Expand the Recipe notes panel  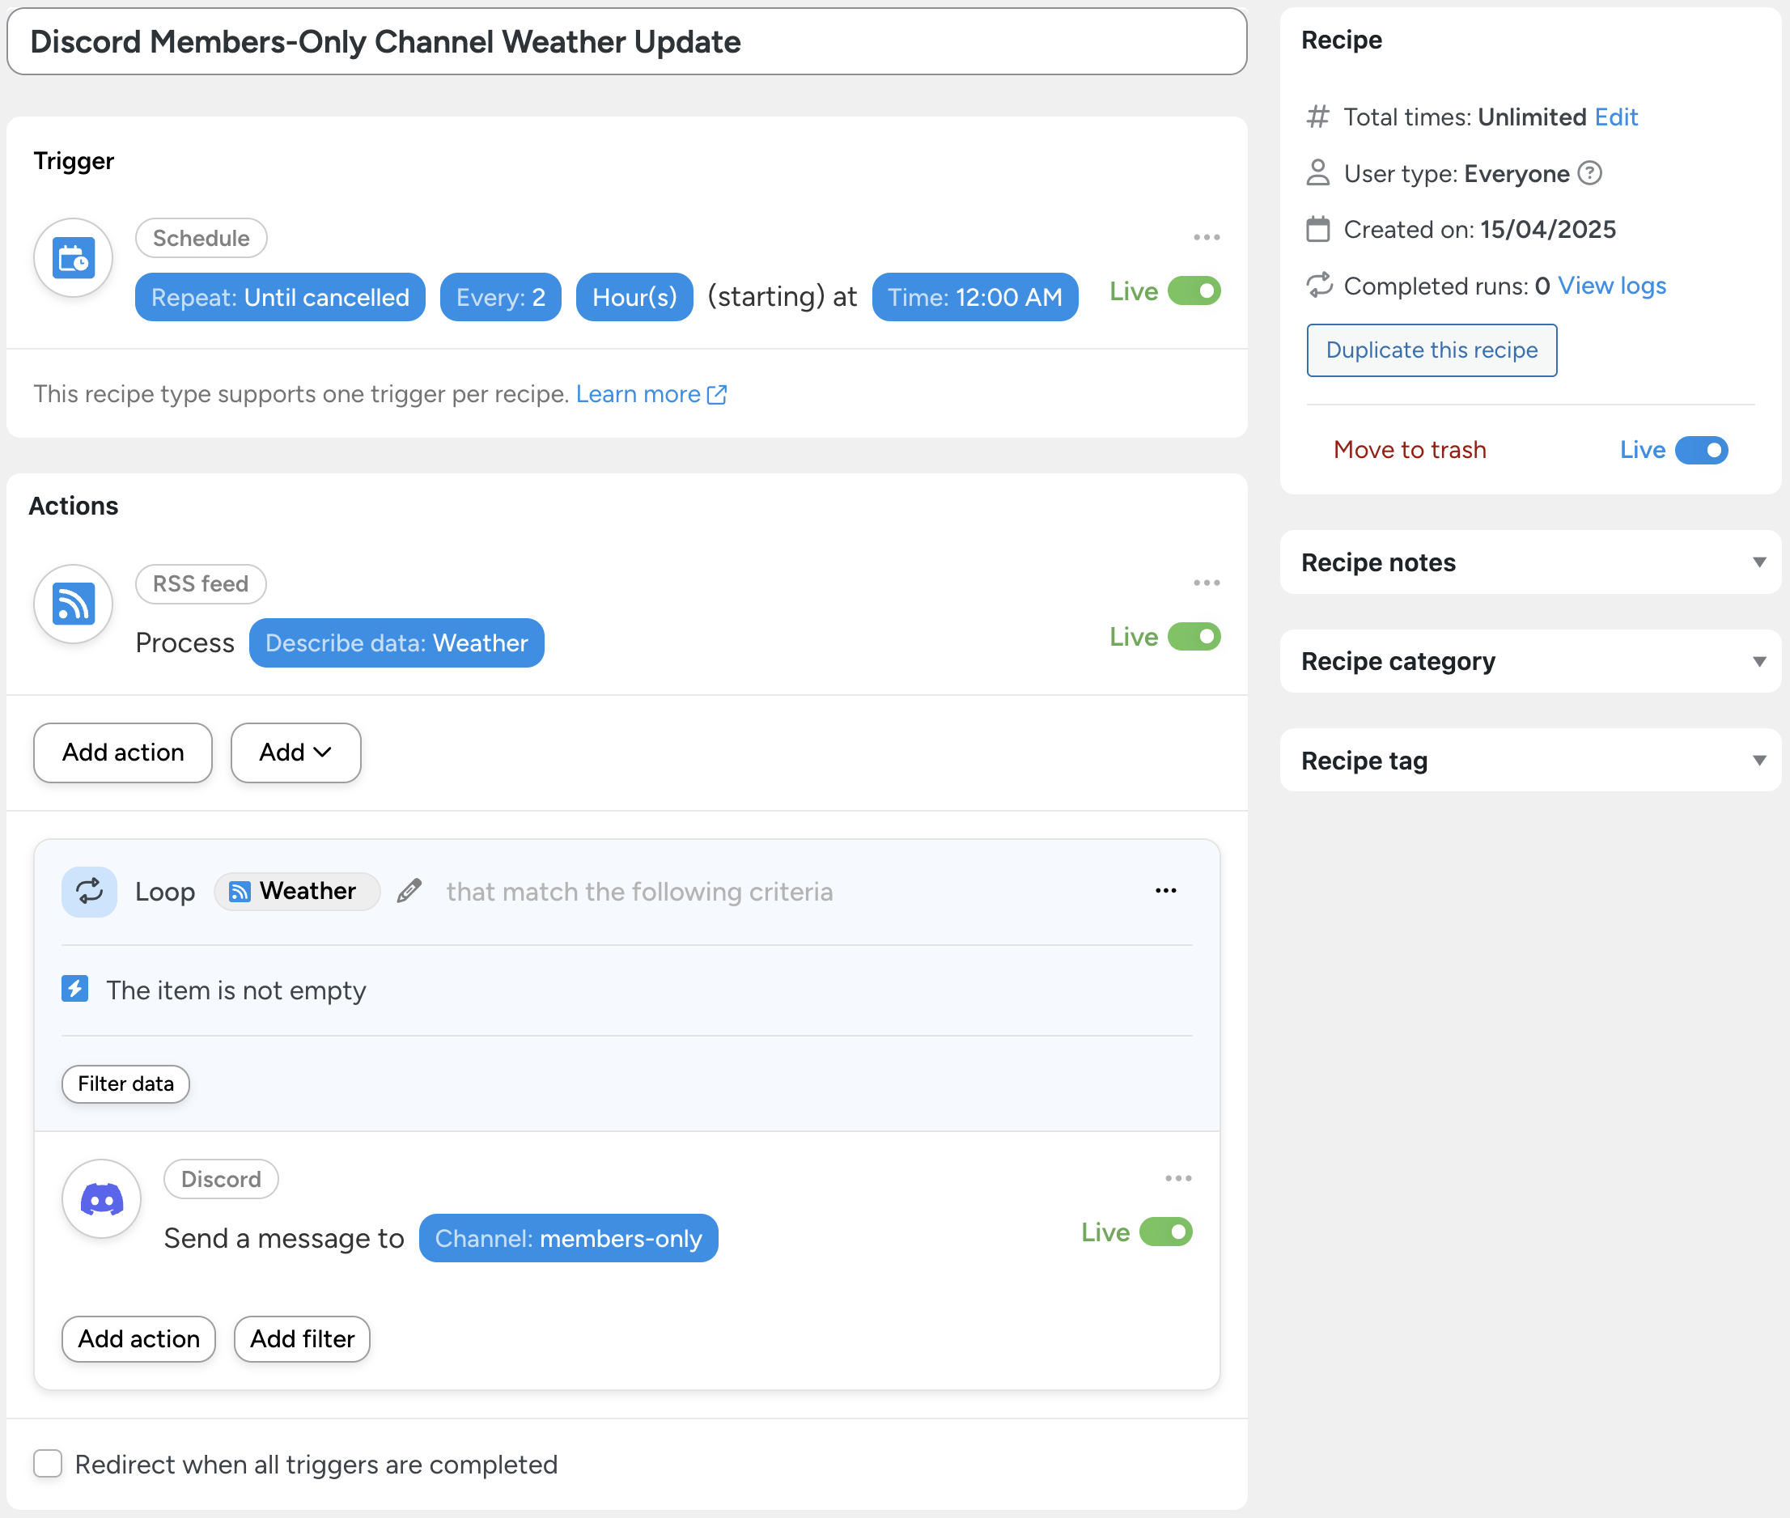(1530, 562)
